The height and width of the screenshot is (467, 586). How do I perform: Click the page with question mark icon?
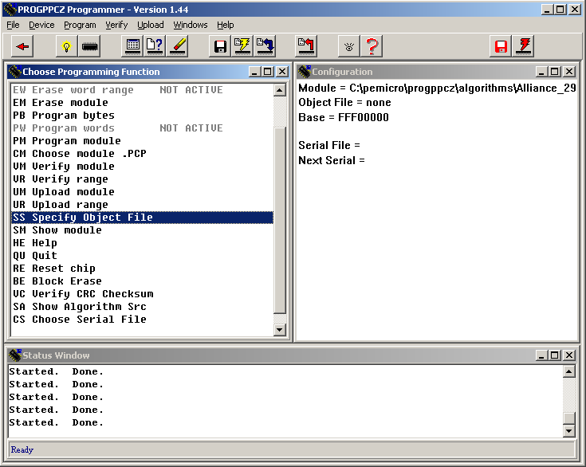click(155, 46)
